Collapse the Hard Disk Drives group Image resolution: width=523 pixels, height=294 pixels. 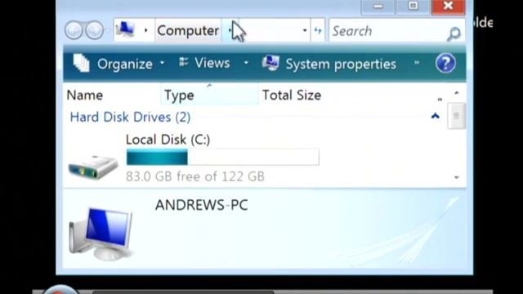coord(435,116)
